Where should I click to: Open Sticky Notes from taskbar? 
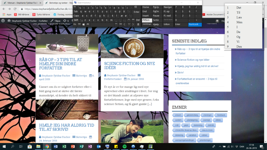coord(116,146)
